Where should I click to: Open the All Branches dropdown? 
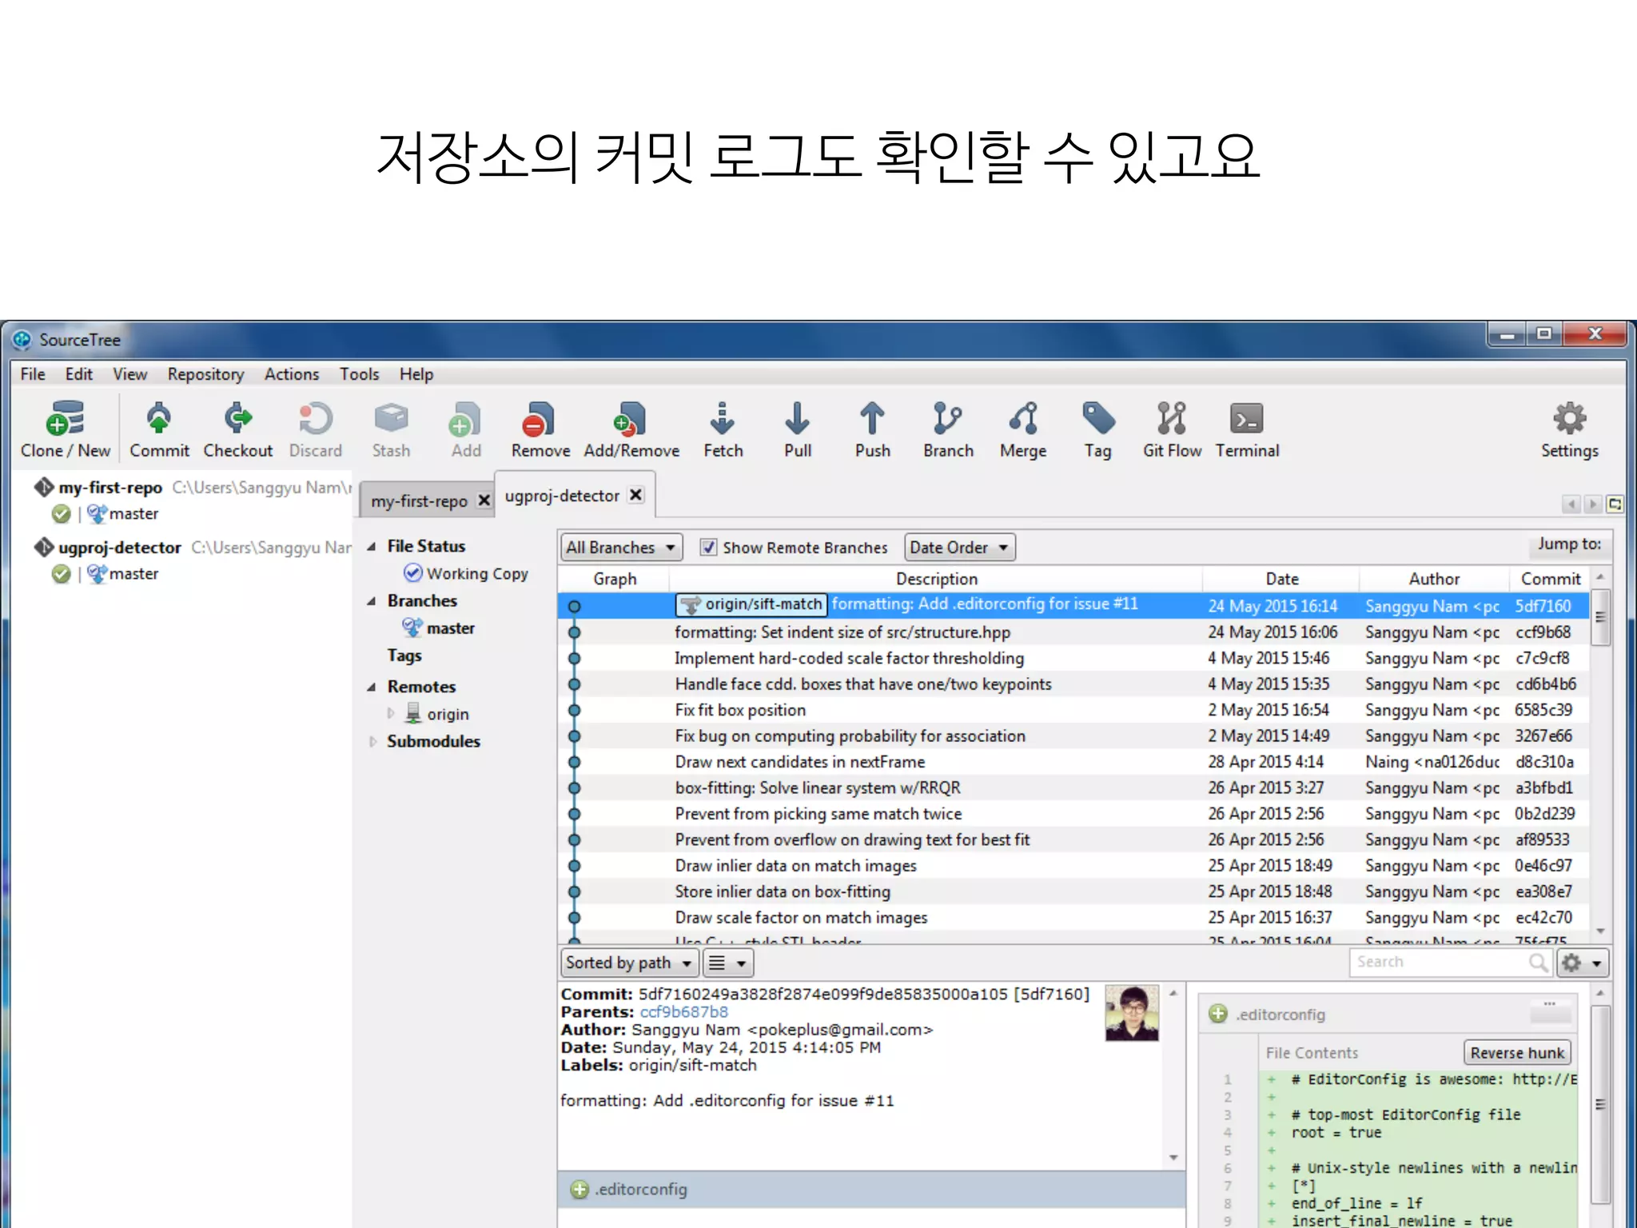[621, 548]
